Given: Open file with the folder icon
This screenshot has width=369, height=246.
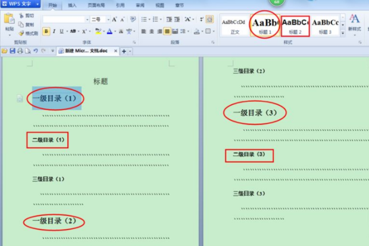Looking at the screenshot, I should [x=4, y=51].
